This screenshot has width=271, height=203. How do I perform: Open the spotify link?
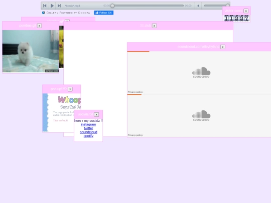[x=88, y=136]
